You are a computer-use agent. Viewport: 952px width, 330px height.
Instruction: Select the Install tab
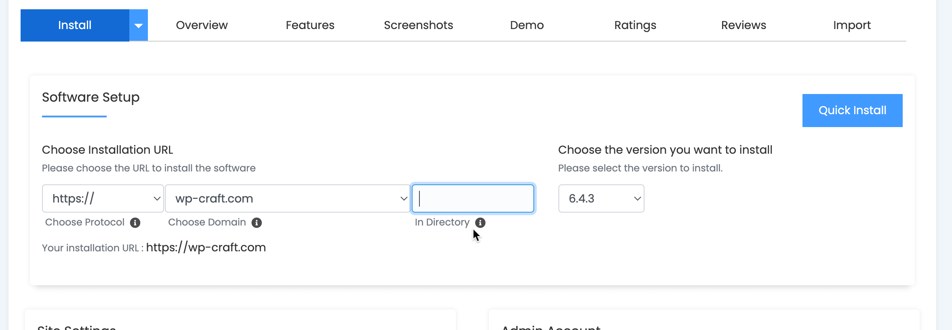tap(75, 25)
